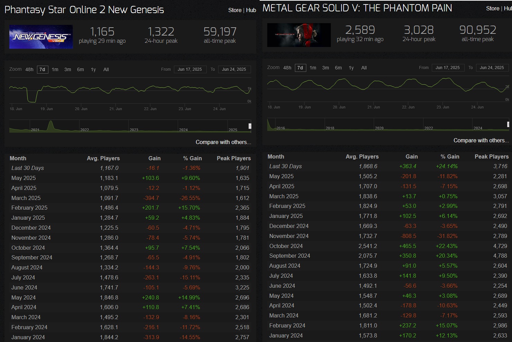Select 1y zoom on Phantasy Star chart
This screenshot has height=342, width=512.
93,69
